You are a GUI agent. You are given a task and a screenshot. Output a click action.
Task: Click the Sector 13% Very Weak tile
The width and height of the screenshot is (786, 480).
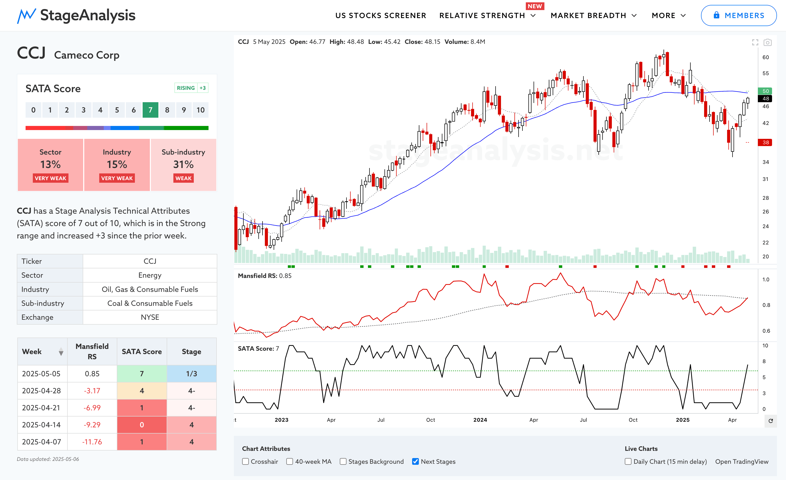click(50, 165)
